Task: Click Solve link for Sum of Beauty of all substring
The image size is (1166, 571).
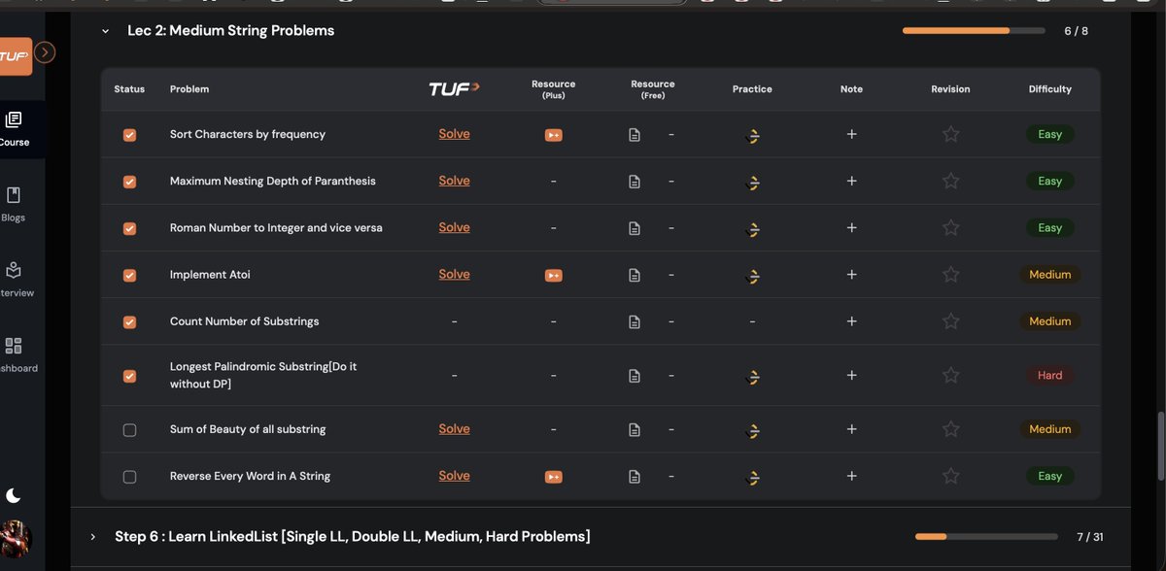Action: pyautogui.click(x=454, y=428)
